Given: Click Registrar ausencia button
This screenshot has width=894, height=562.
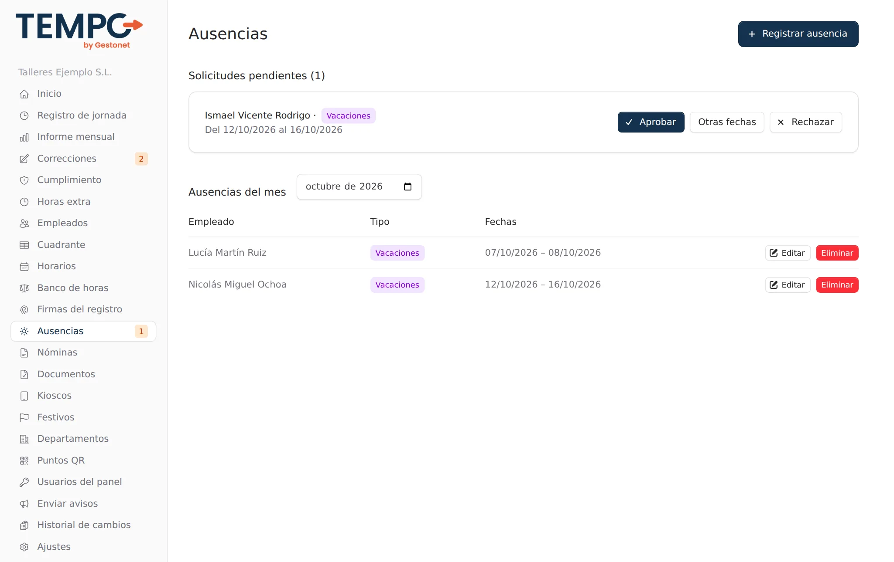Looking at the screenshot, I should pos(798,34).
